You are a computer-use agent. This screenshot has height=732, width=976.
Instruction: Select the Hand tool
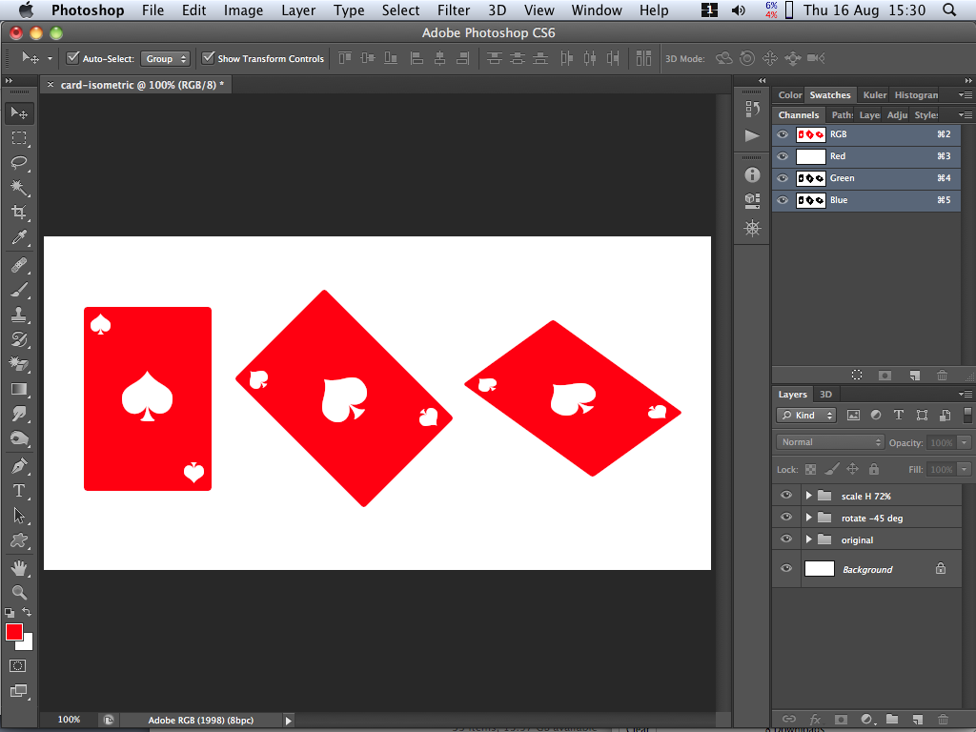pos(19,567)
